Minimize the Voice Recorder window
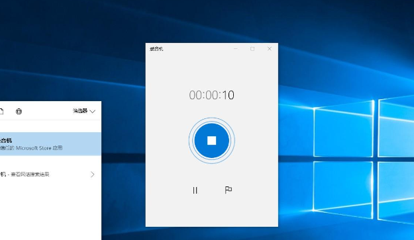 coord(236,49)
